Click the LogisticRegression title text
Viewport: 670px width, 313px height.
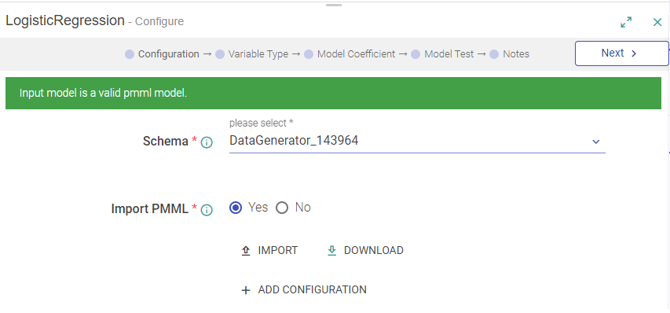pyautogui.click(x=65, y=20)
